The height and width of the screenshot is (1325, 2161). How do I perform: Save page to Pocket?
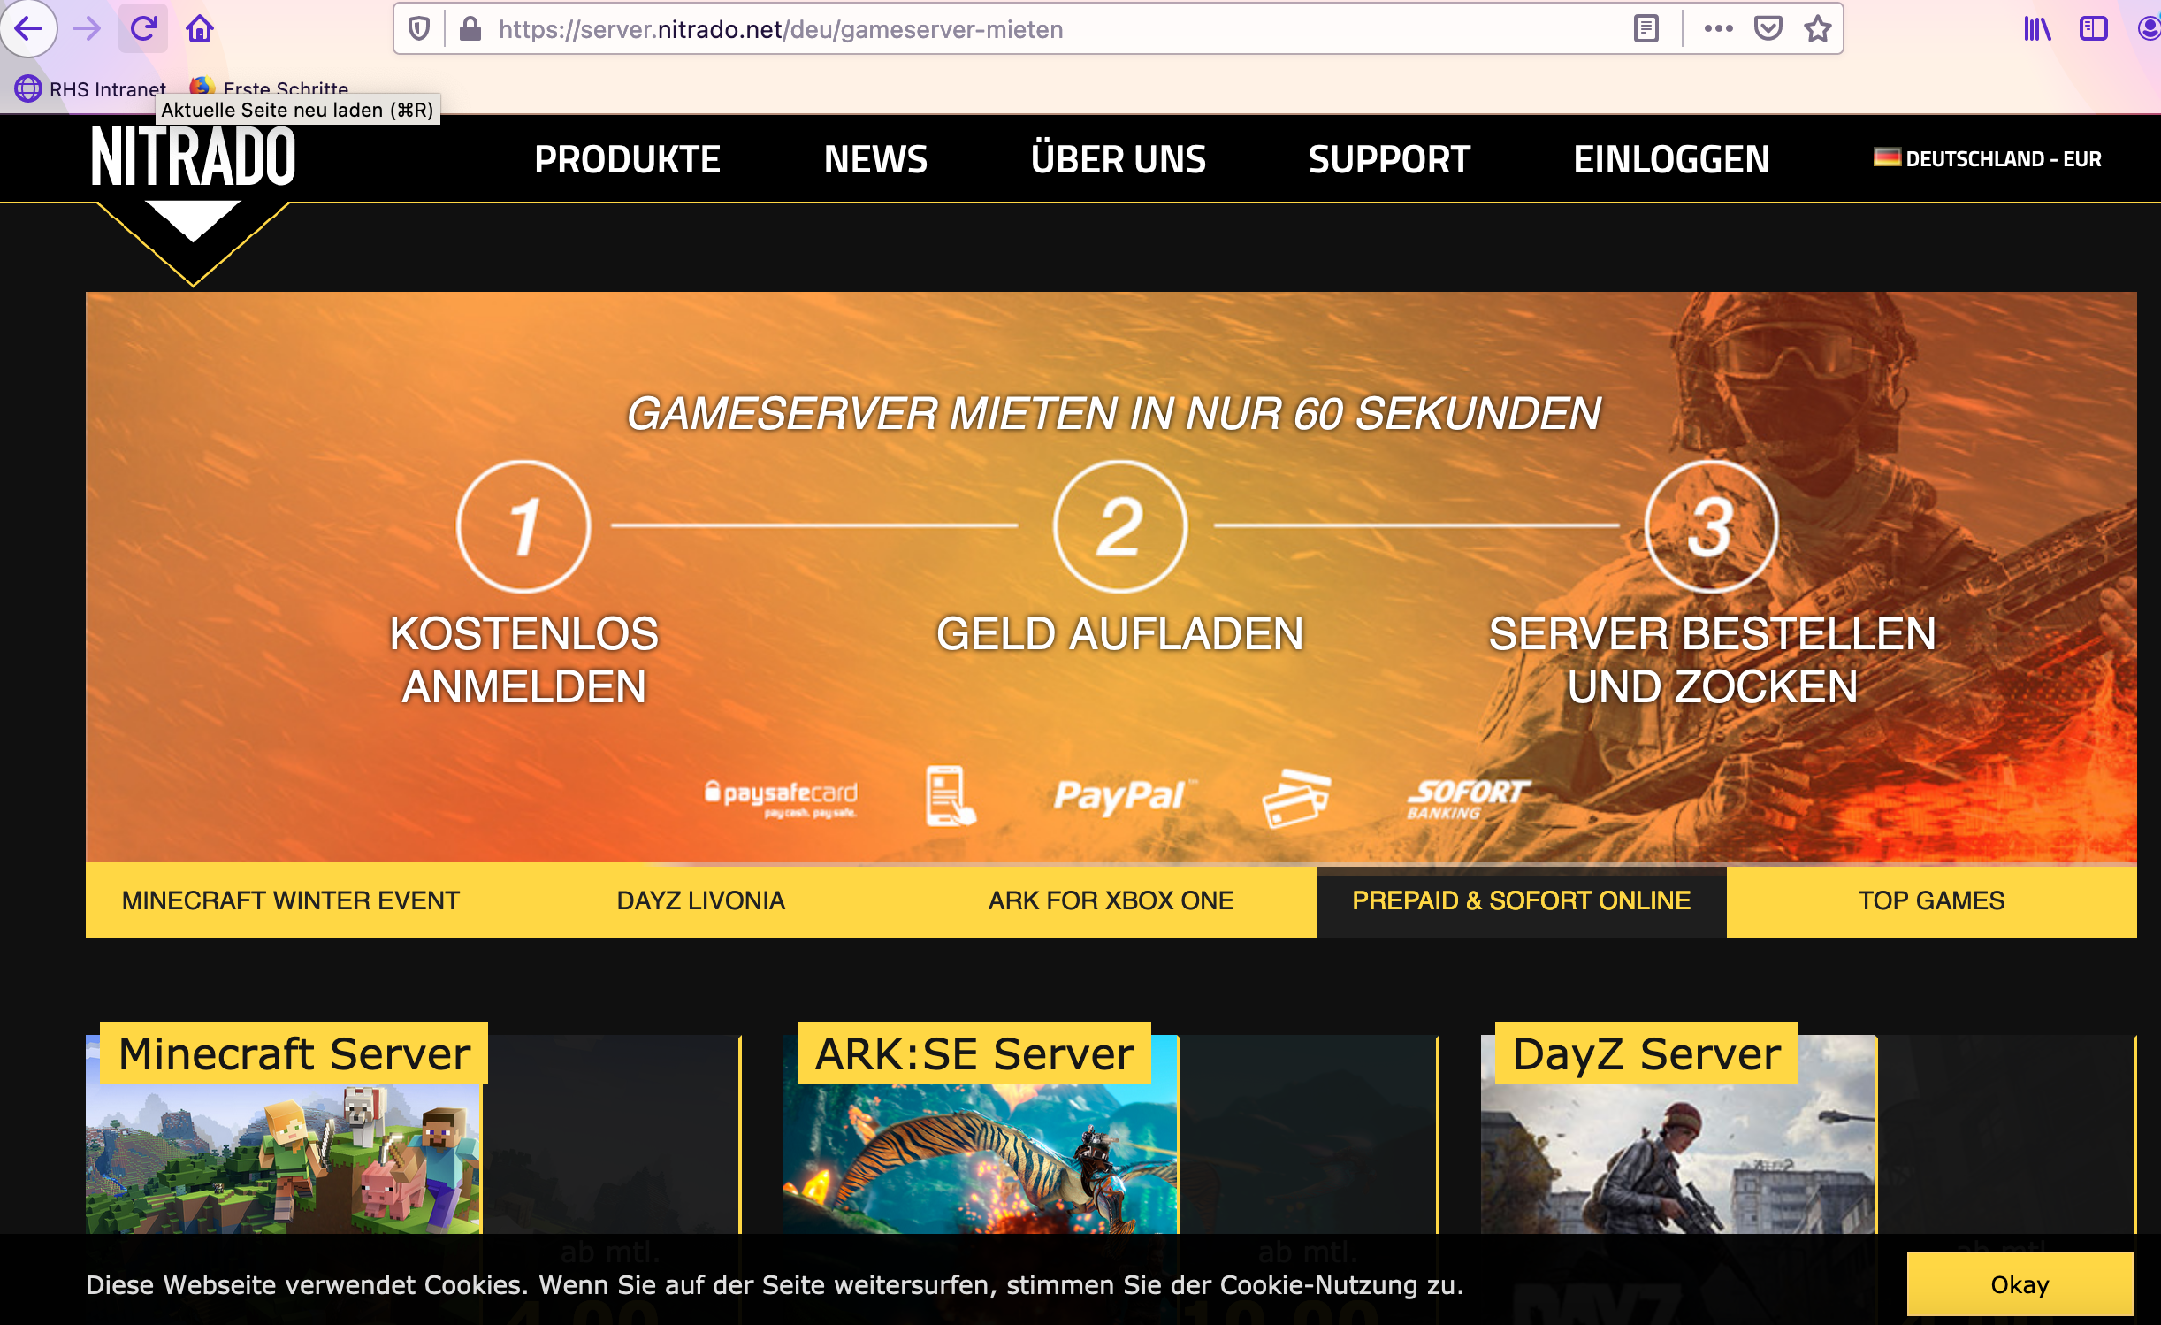click(x=1768, y=29)
